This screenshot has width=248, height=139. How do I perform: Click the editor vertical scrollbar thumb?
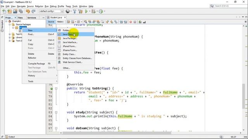244,96
